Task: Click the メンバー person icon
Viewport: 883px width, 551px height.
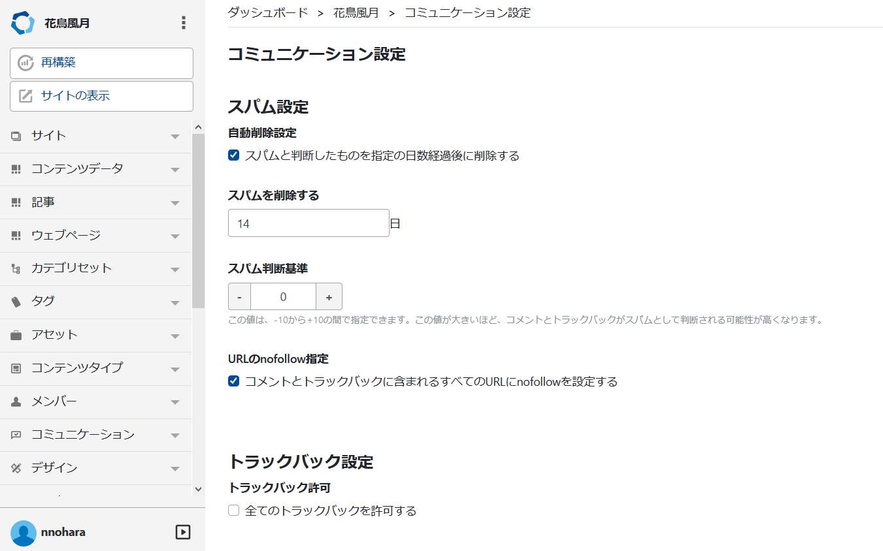Action: pyautogui.click(x=16, y=401)
